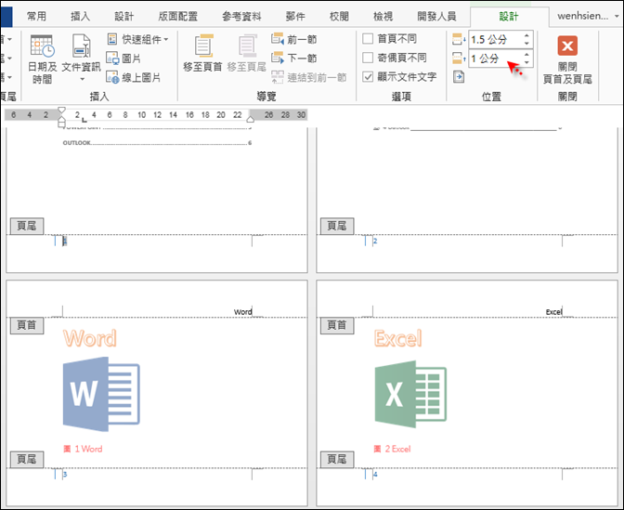Increase the 1 公分 footer distance

[526, 55]
